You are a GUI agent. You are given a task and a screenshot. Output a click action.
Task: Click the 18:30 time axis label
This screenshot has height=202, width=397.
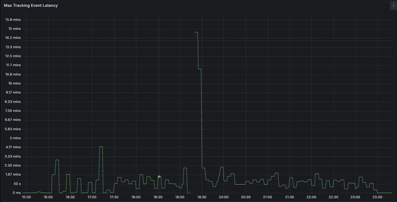[x=158, y=197]
